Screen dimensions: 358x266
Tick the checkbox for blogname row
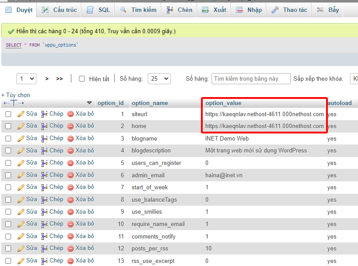pyautogui.click(x=8, y=138)
